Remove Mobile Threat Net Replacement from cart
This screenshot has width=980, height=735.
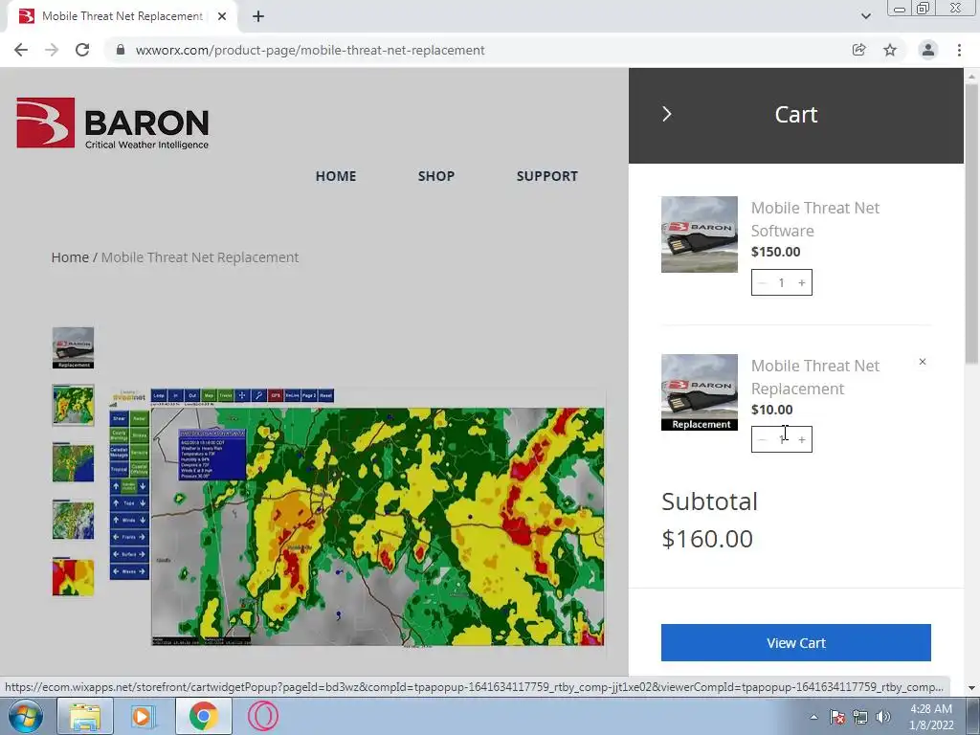[x=923, y=362]
